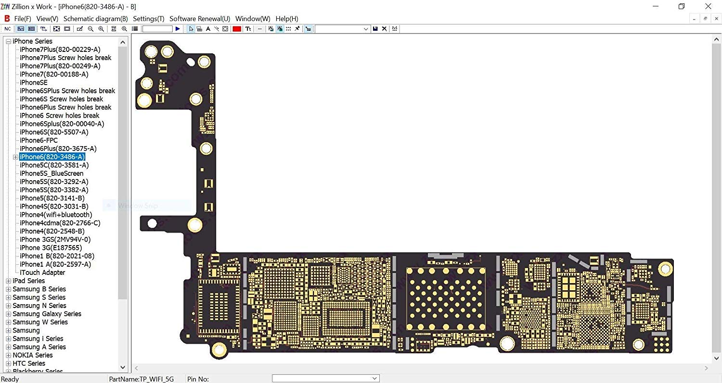Open the View(V) menu
Viewport: 722px width, 383px height.
click(47, 19)
